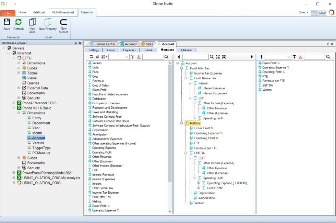Expand the Gross Profit node under EBITDA

199,188
